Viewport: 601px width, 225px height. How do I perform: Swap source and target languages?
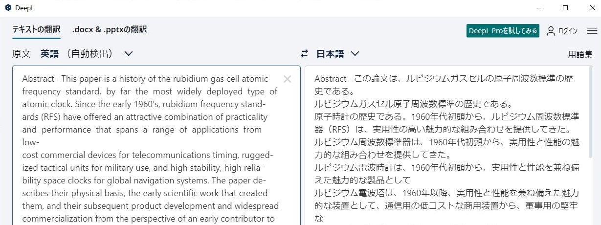305,54
